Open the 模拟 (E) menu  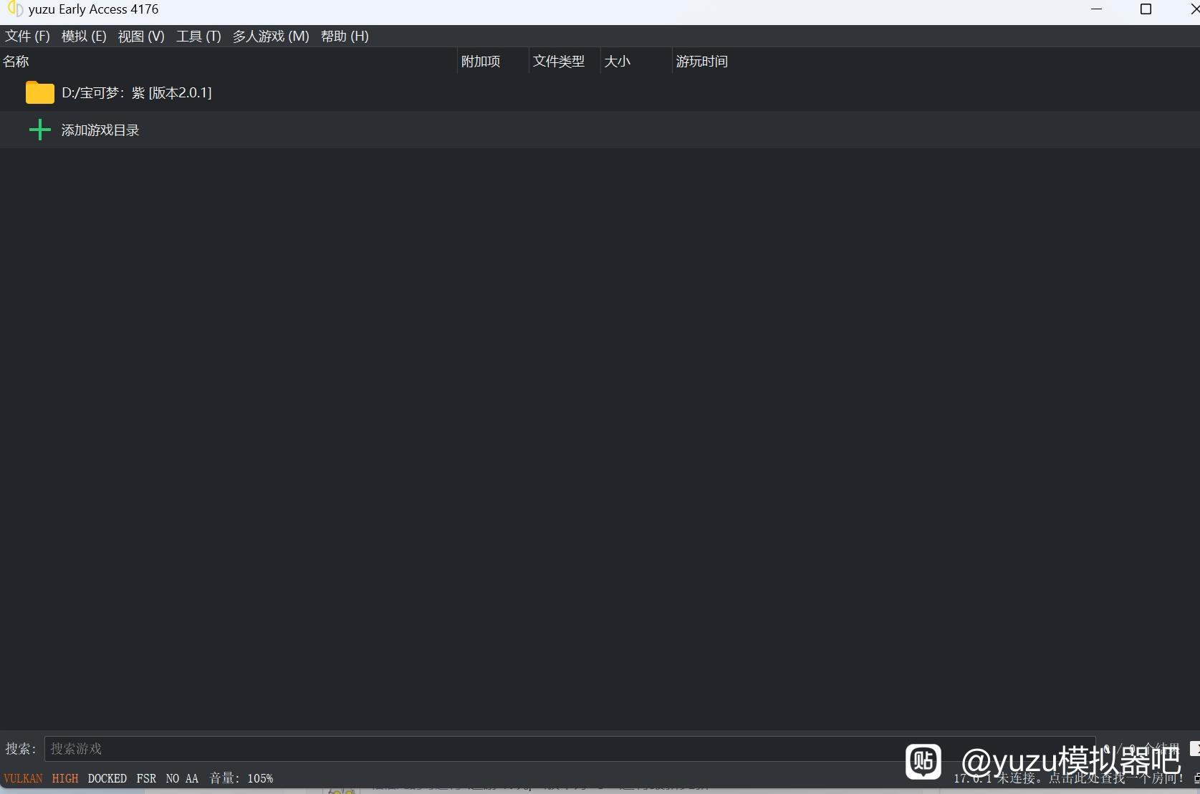click(84, 37)
